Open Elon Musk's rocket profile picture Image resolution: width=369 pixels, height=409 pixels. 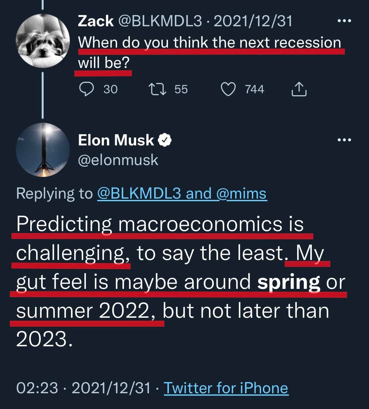pos(43,150)
